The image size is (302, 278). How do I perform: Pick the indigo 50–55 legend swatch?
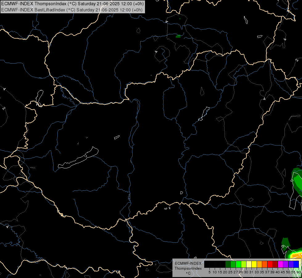[x=291, y=264]
